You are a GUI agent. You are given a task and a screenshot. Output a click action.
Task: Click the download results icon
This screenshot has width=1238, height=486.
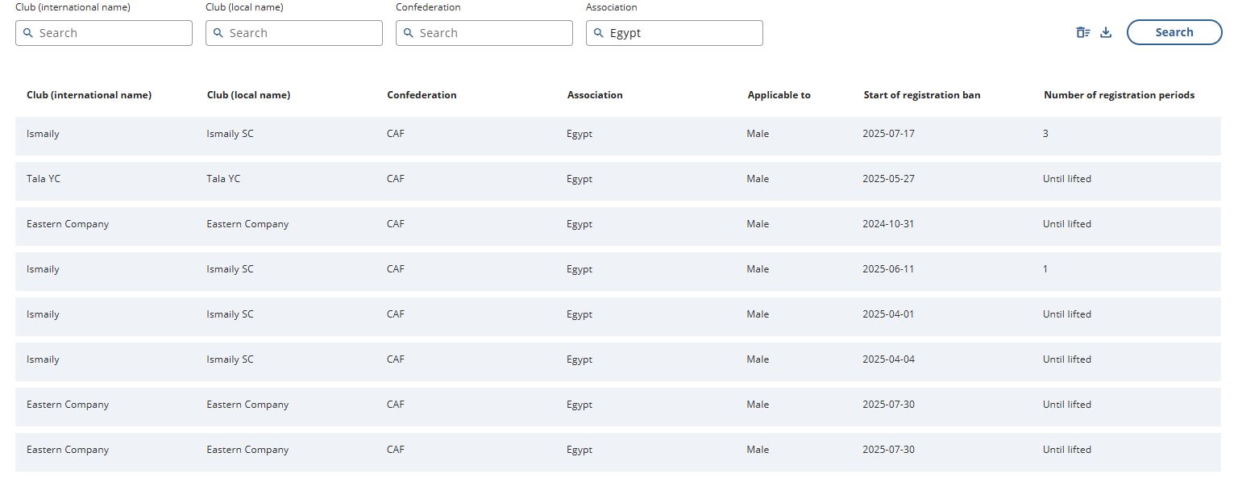[1106, 32]
